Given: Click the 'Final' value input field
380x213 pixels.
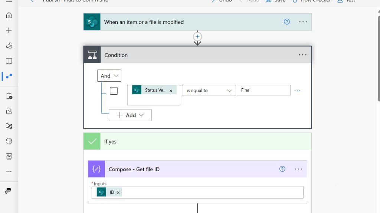Looking at the screenshot, I should click(263, 90).
